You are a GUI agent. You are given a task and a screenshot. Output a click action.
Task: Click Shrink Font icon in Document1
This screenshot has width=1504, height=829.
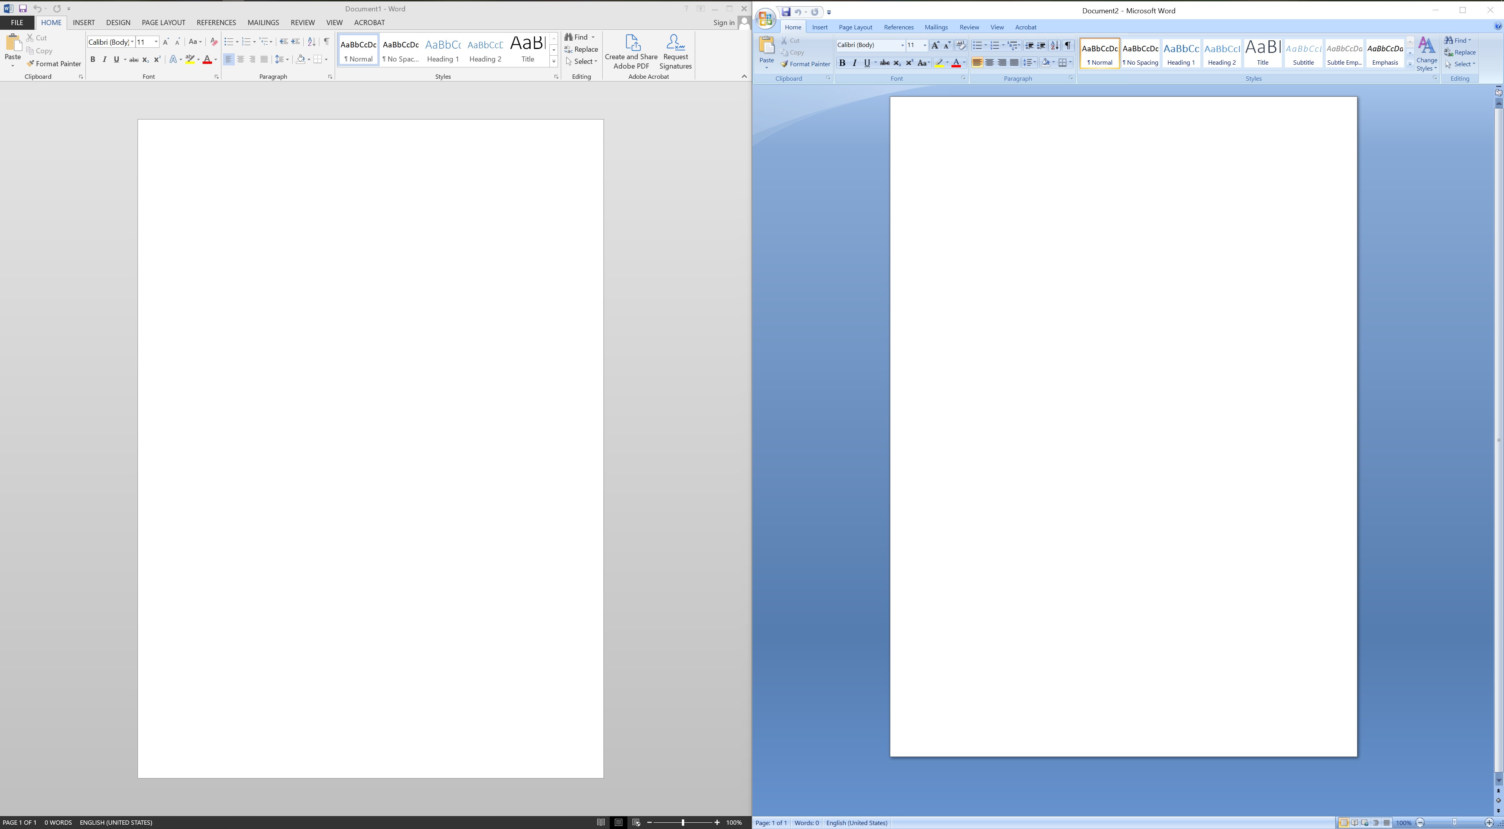click(x=178, y=42)
